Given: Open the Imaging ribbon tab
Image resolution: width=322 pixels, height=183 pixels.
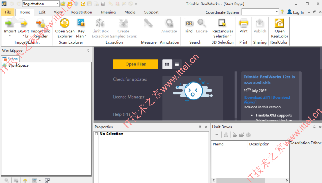Looking at the screenshot, I should click(108, 12).
